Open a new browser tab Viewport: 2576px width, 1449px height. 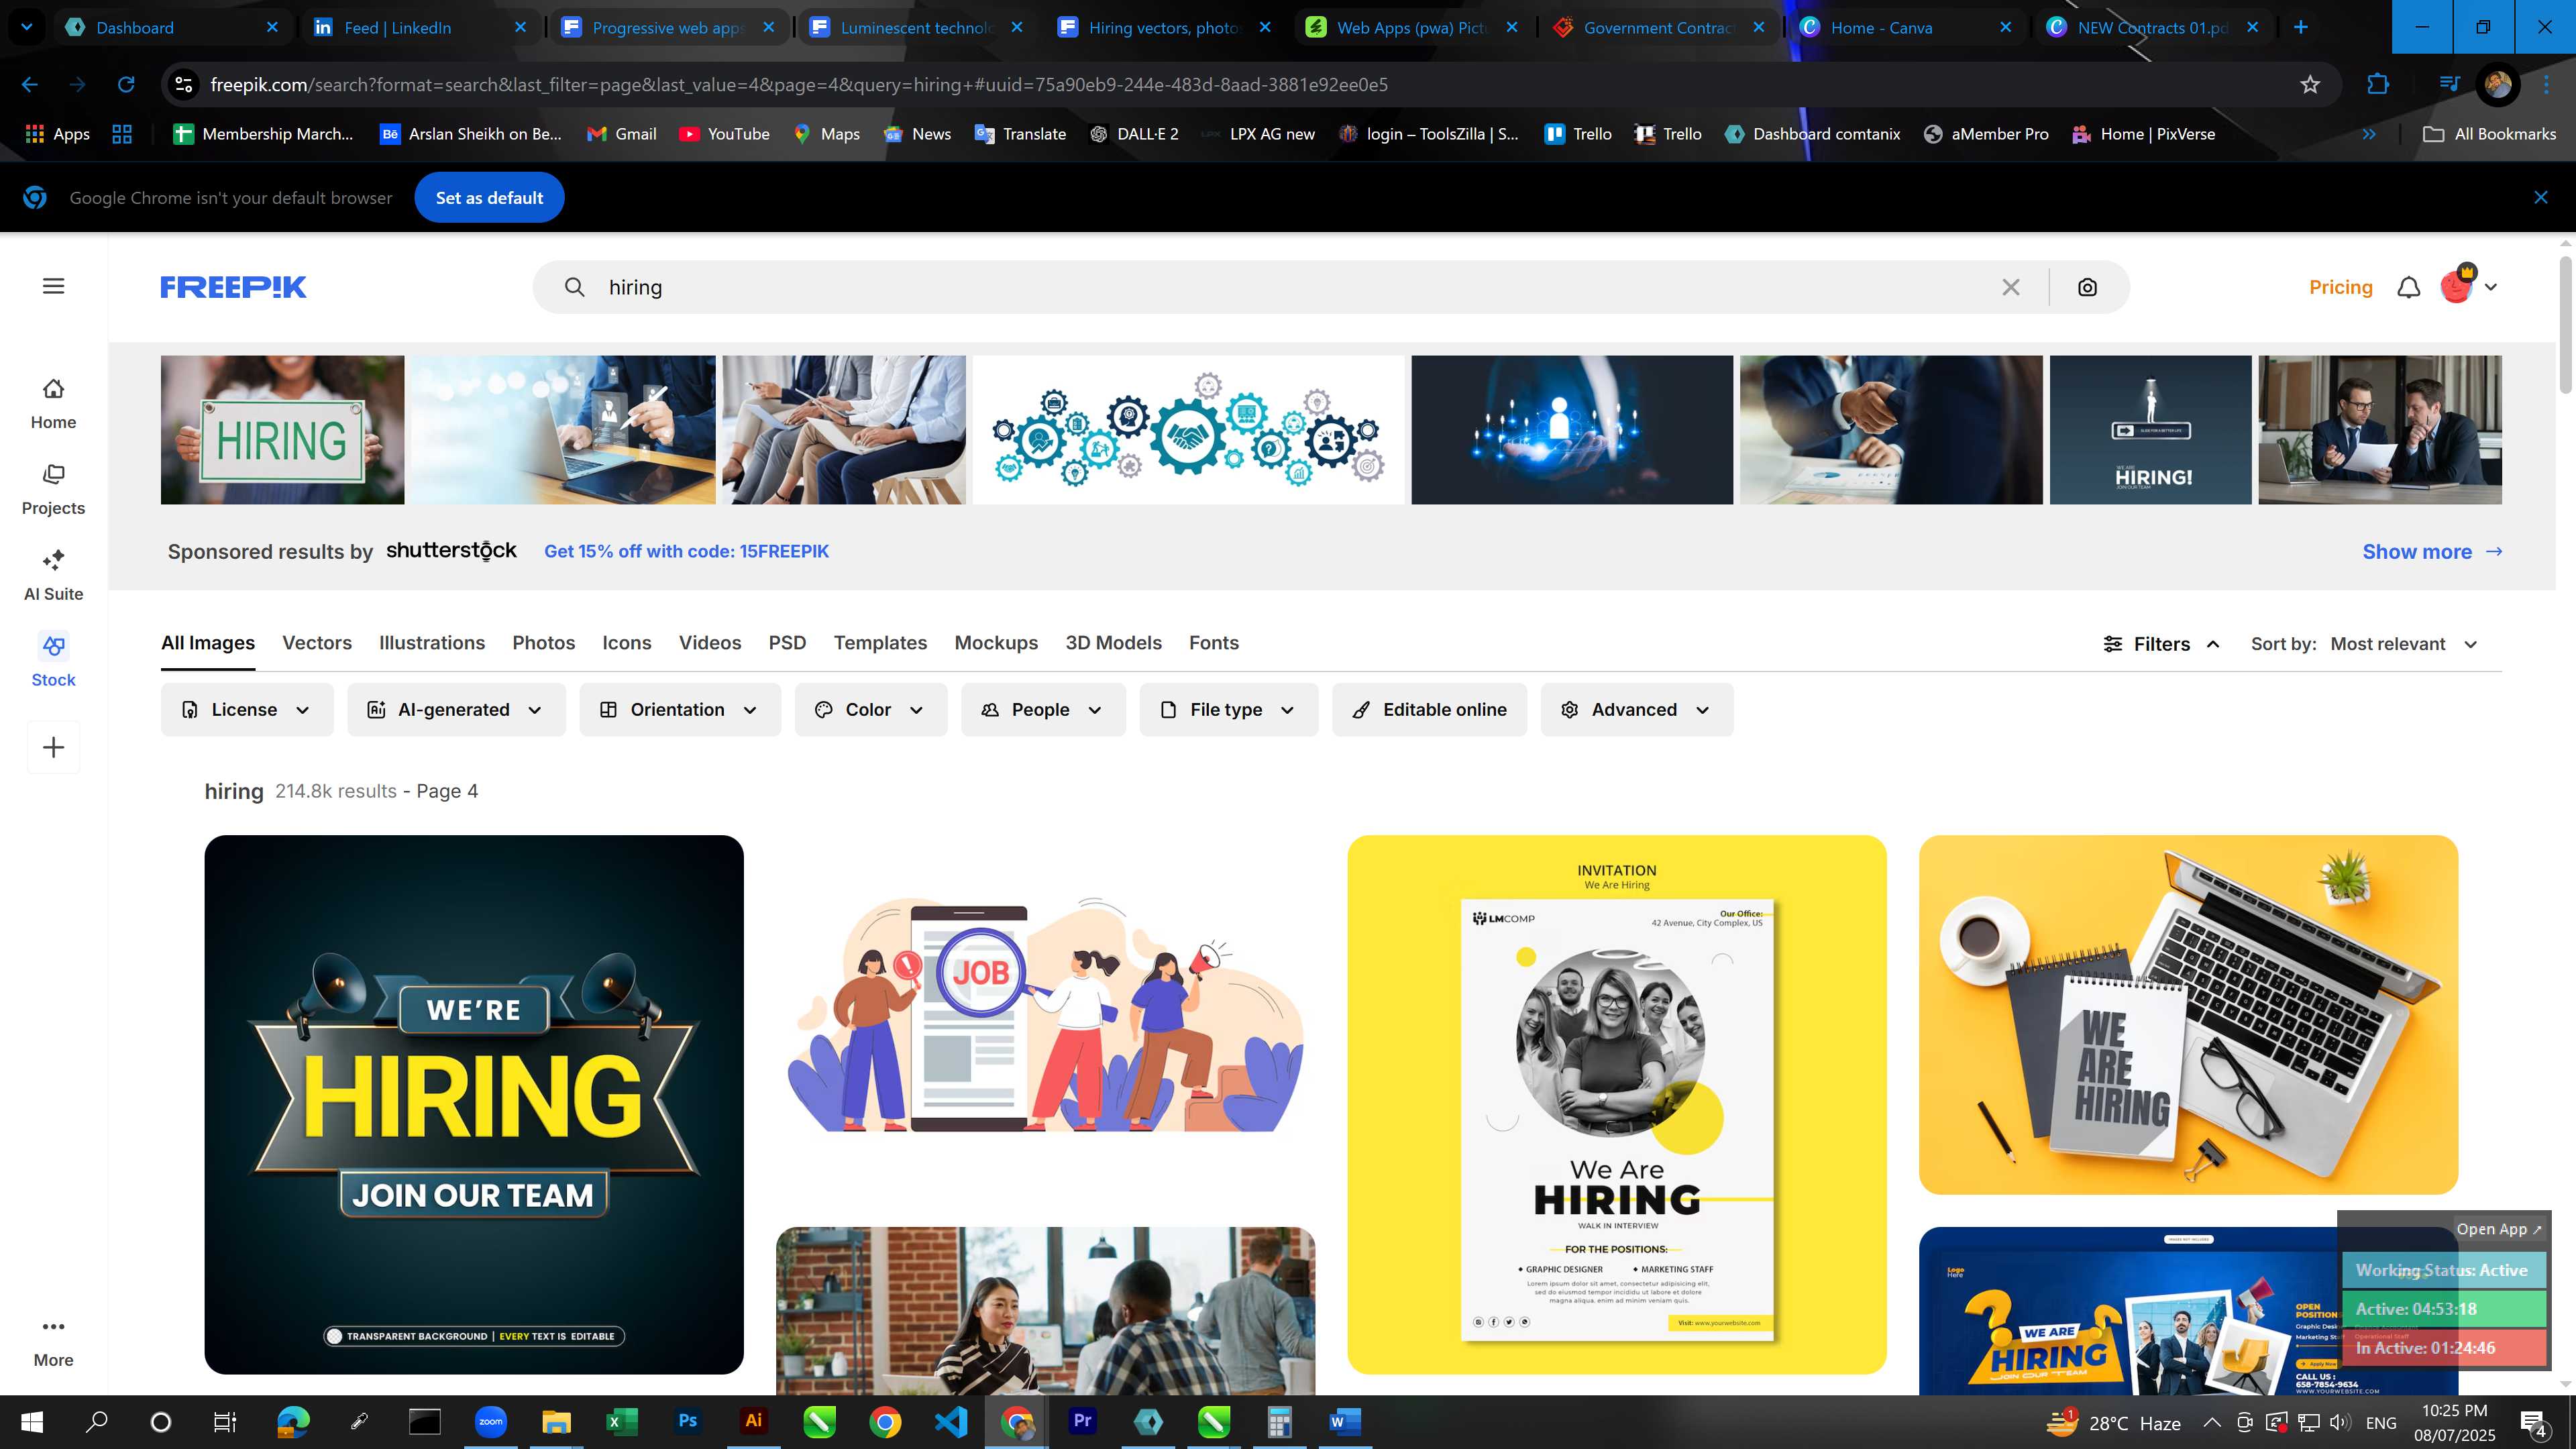(x=2301, y=27)
